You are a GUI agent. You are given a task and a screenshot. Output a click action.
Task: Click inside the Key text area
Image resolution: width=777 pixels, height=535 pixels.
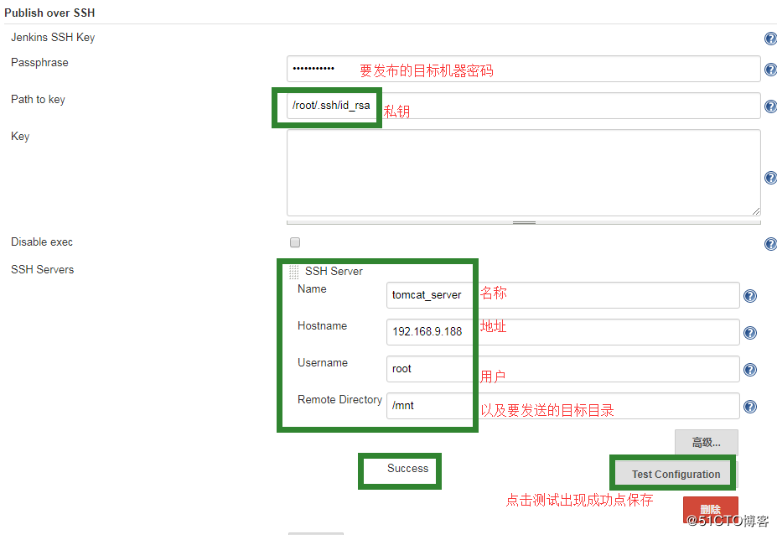tap(523, 173)
